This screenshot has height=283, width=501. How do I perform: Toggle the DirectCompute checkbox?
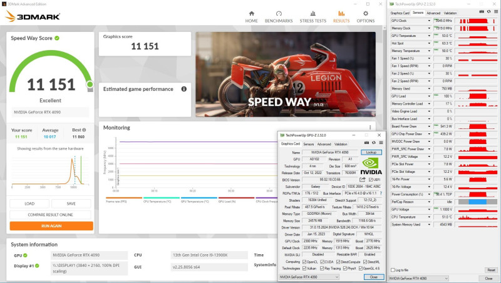[338, 262]
